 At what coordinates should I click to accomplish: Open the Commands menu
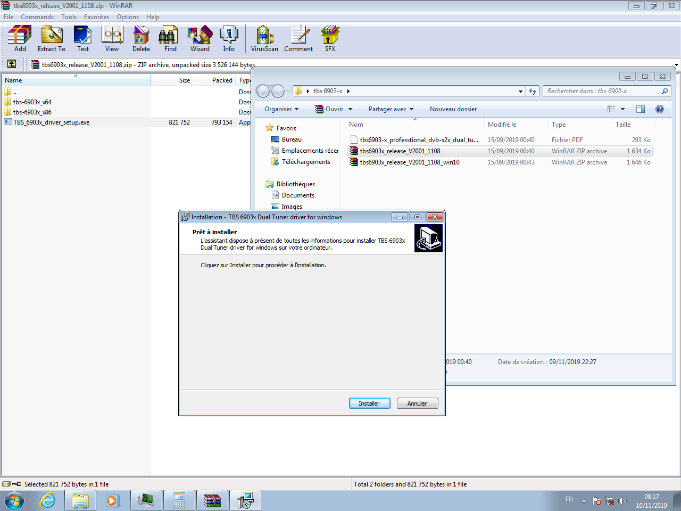point(37,17)
